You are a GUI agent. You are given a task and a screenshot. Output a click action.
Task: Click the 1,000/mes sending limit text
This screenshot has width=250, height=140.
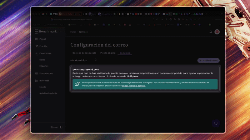[132, 76]
